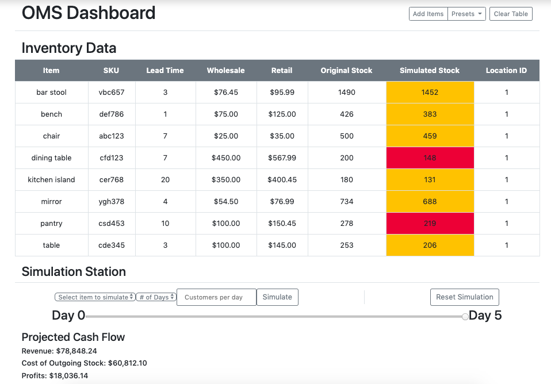Click wholesale price $76.45
Image resolution: width=551 pixels, height=384 pixels.
(226, 93)
